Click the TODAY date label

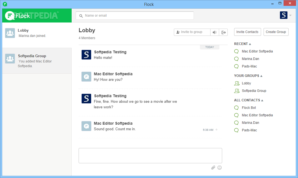210,47
